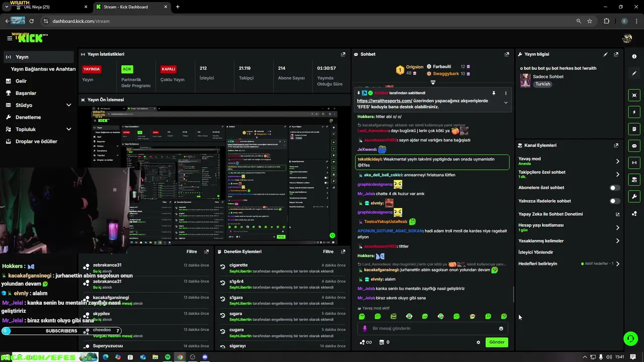Open the channel points infinity indicator
The width and height of the screenshot is (644, 362).
[x=366, y=342]
